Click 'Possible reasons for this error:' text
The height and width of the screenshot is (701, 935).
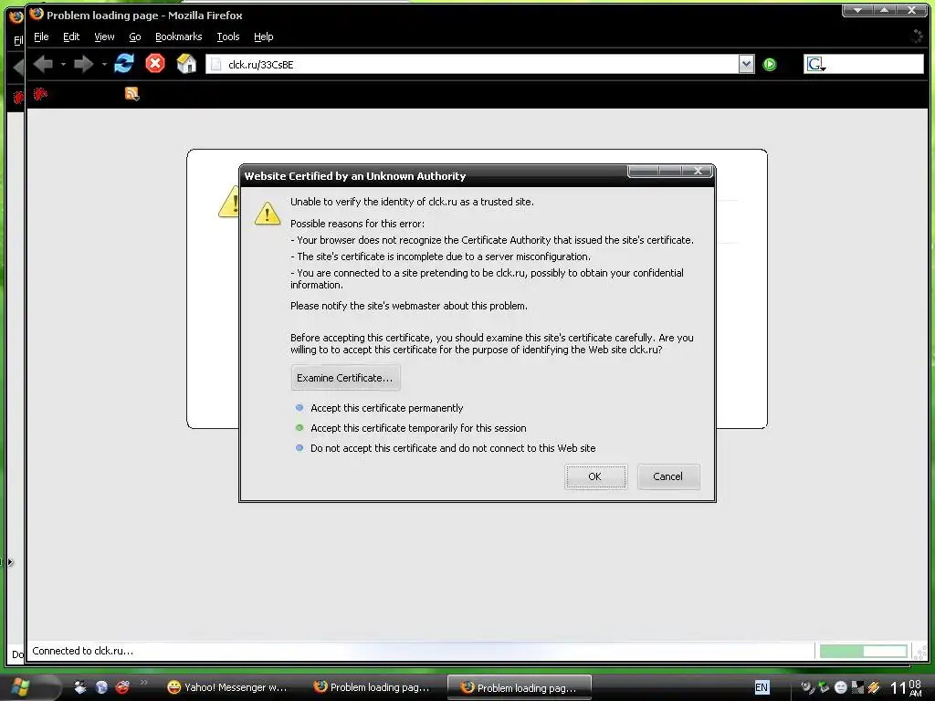357,224
